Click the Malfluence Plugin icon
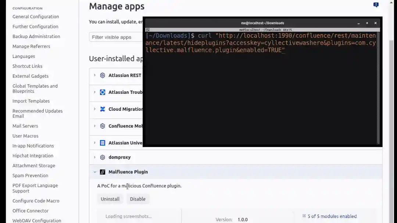 tap(102, 172)
